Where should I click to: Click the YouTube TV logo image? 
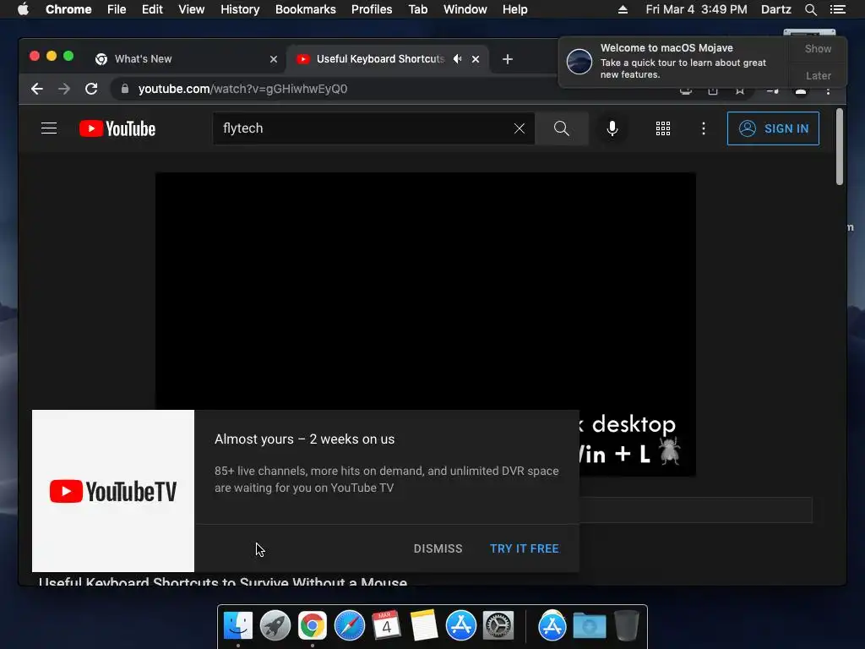coord(113,491)
